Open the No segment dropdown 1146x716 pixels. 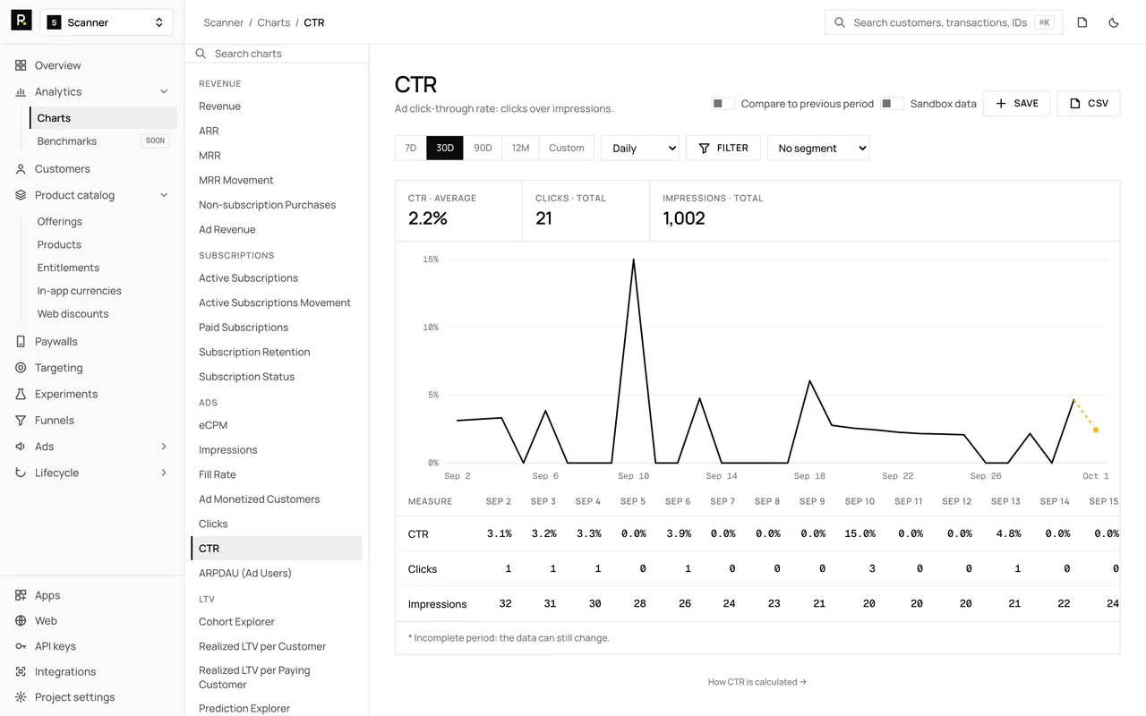click(818, 148)
